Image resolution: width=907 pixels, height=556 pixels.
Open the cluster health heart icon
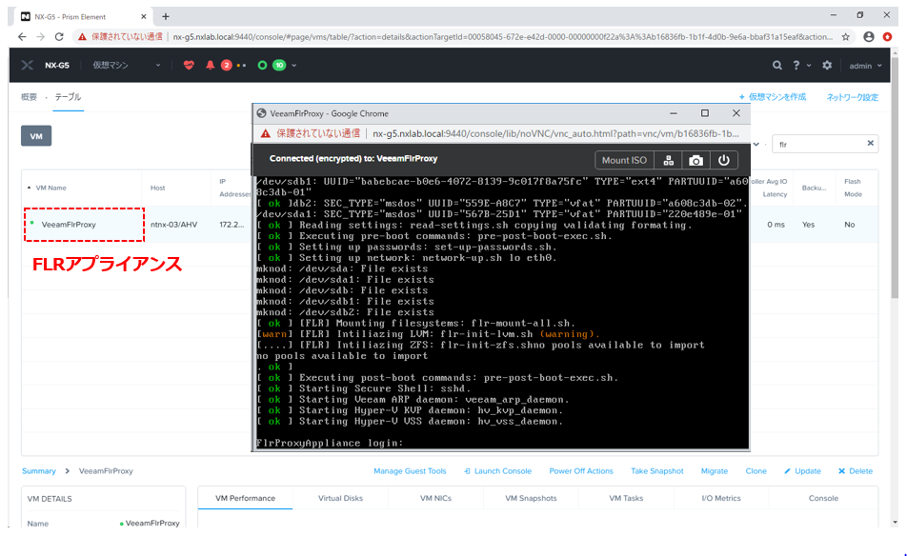(189, 66)
